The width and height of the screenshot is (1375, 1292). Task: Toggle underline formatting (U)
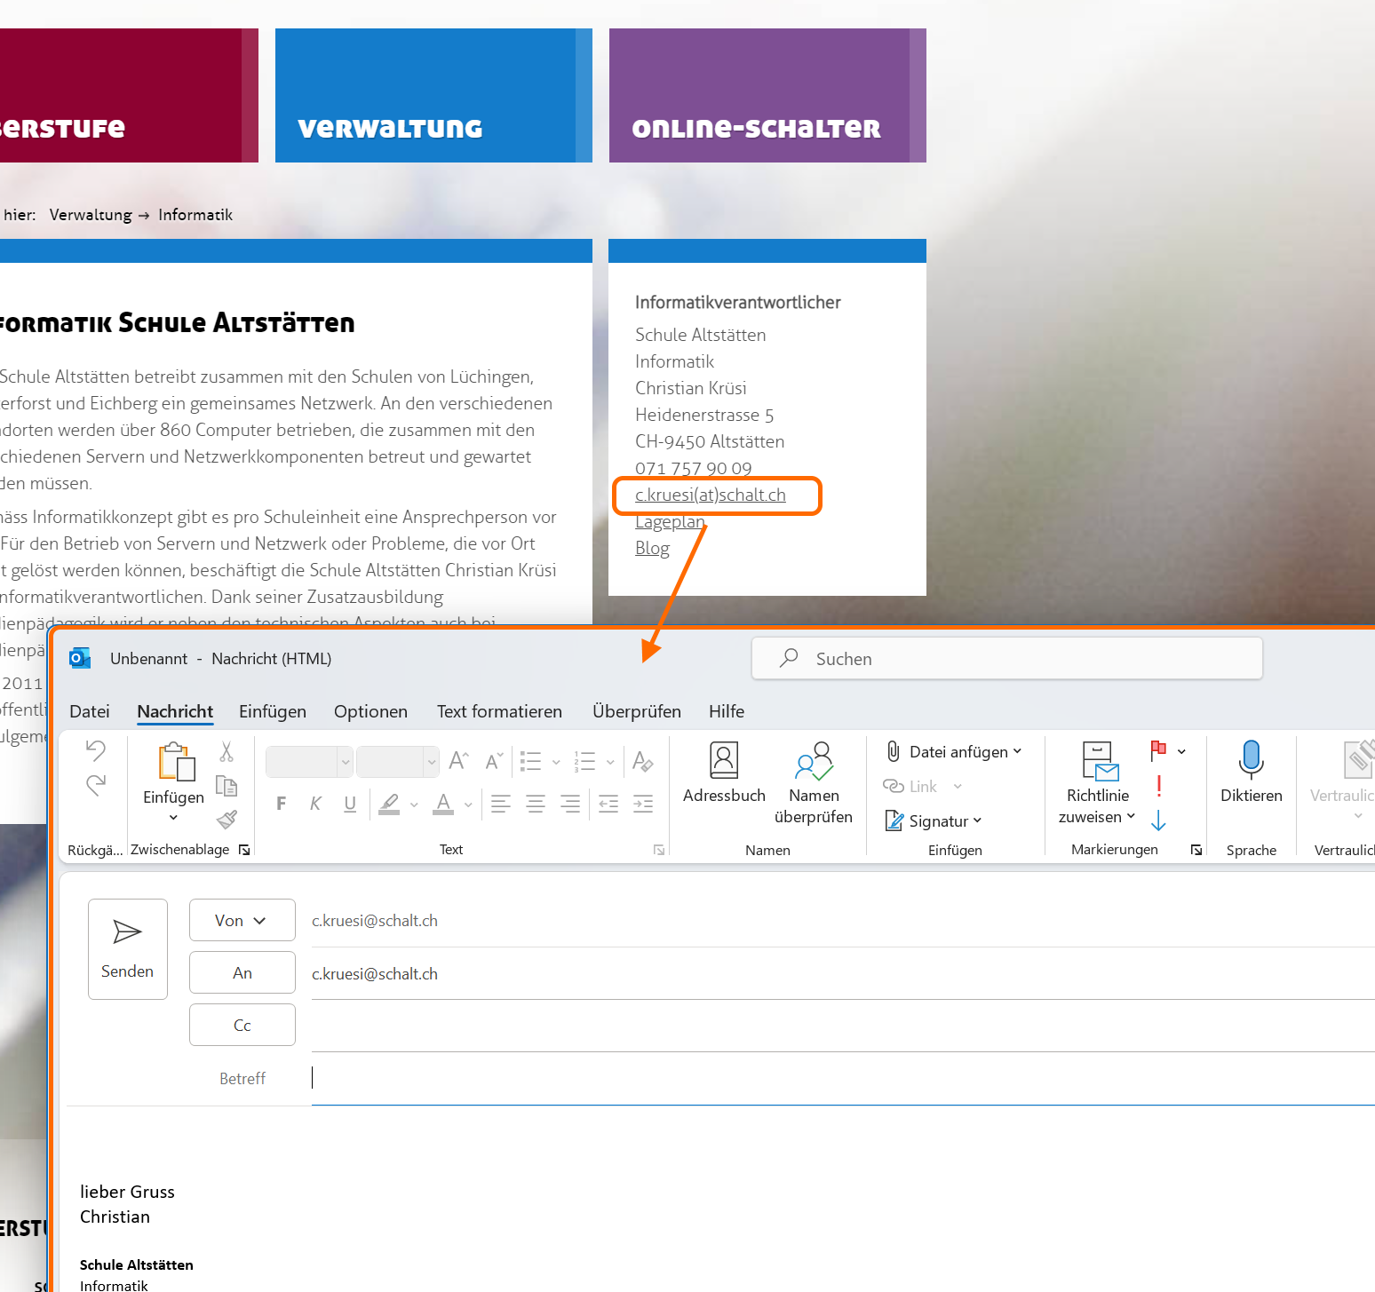click(x=350, y=804)
